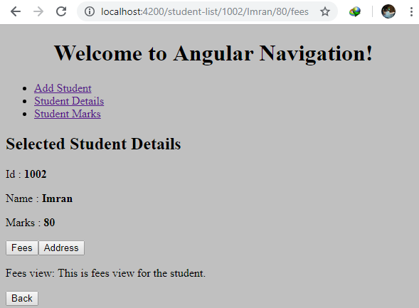Bookmark this page with the star icon
The image size is (419, 308).
tap(325, 11)
